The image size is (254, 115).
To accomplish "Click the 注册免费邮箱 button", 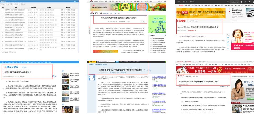I will point(235,2).
